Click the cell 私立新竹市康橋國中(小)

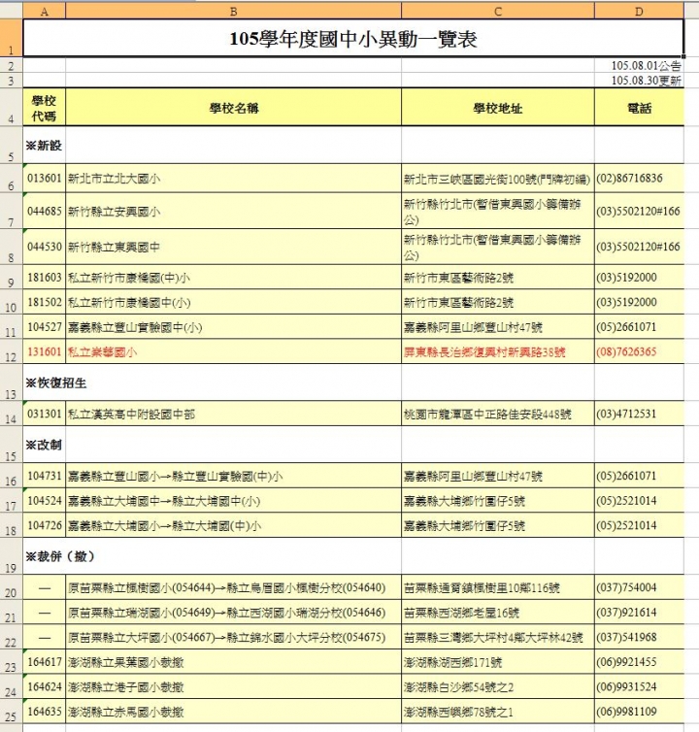tap(233, 302)
